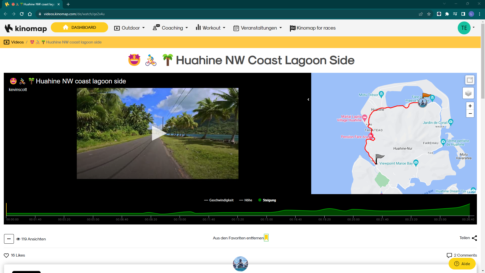Open the 2 Comments section
Image resolution: width=485 pixels, height=273 pixels.
(462, 255)
